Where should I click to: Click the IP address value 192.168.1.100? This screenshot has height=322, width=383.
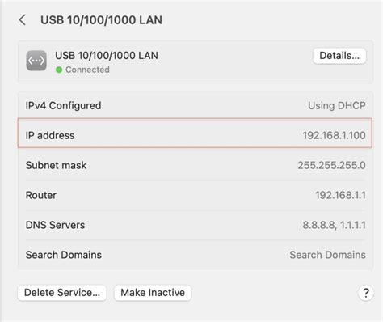334,135
